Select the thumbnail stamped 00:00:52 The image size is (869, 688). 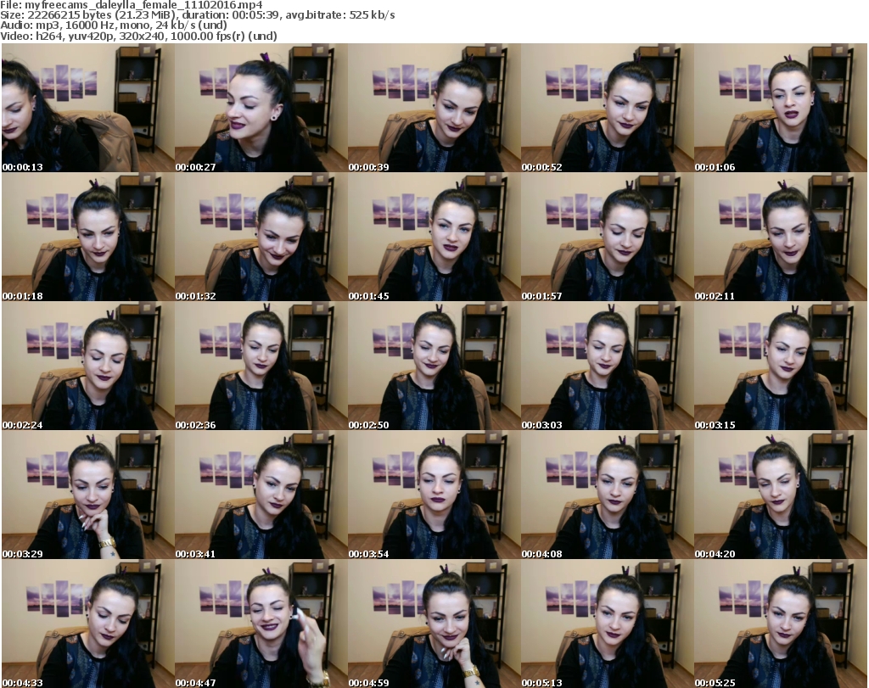(x=608, y=108)
